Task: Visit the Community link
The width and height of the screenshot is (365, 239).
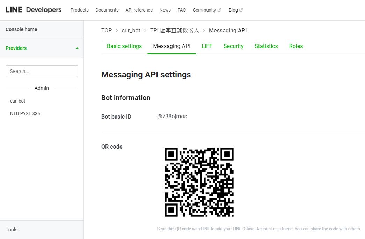Action: tap(204, 10)
